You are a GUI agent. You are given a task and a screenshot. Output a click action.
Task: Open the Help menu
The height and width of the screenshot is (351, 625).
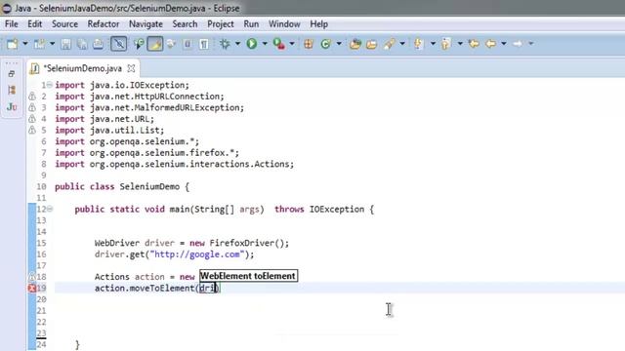319,23
